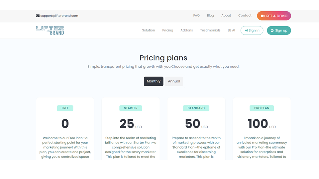The height and width of the screenshot is (179, 319).
Task: Open the About page link
Action: click(226, 16)
